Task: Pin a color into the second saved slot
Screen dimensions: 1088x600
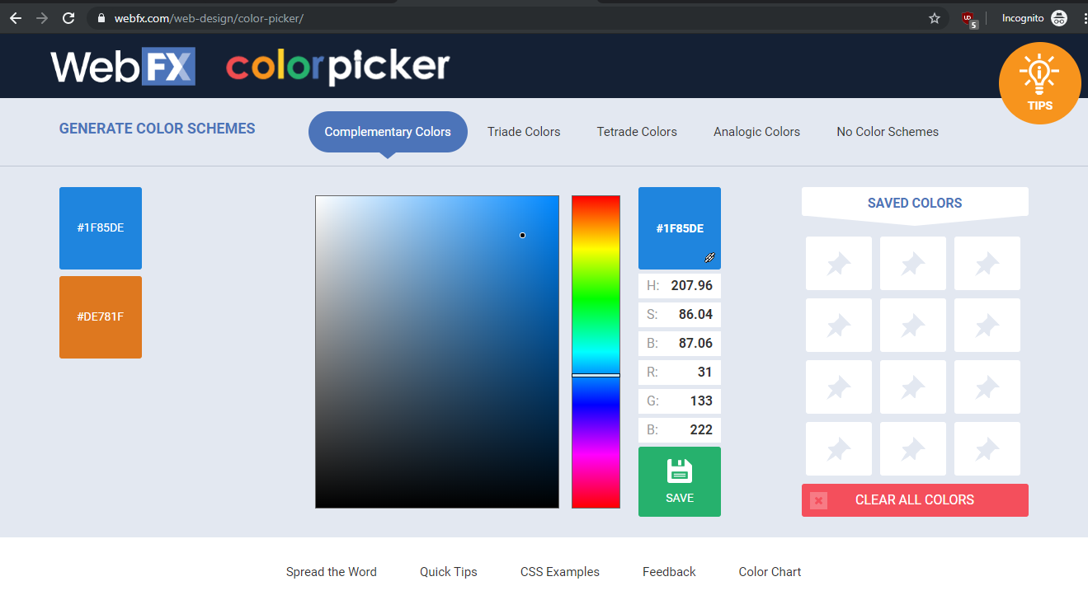Action: click(x=912, y=263)
